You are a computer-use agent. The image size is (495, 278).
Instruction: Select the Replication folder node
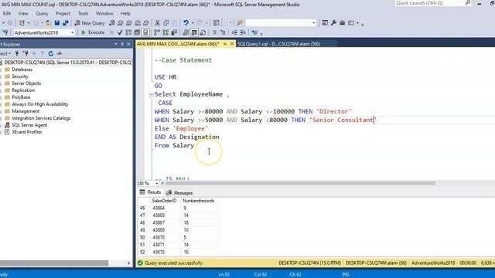23,90
